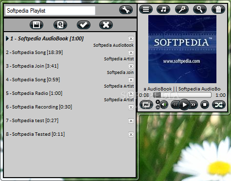Viewport: 231px width, 181px height.
Task: Confirm the playlist with the checkmark button
Action: pyautogui.click(x=84, y=25)
